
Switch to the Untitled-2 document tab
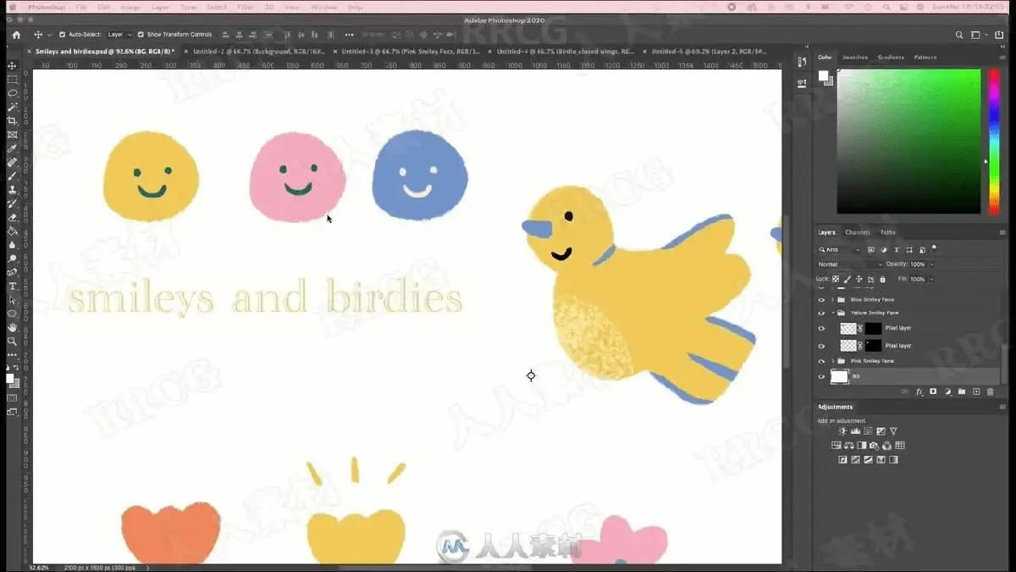point(258,51)
